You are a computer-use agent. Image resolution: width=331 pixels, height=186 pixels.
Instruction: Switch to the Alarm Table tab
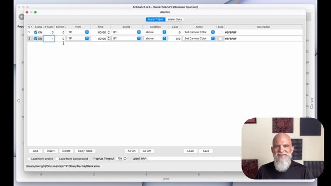click(x=155, y=20)
